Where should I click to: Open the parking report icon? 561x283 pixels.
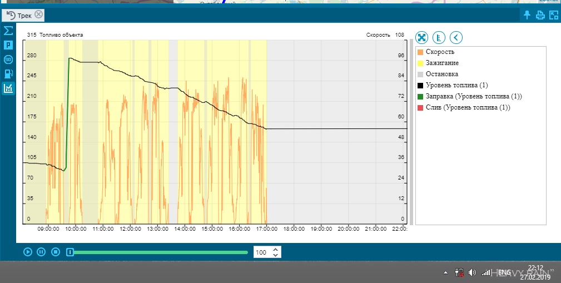(x=8, y=45)
